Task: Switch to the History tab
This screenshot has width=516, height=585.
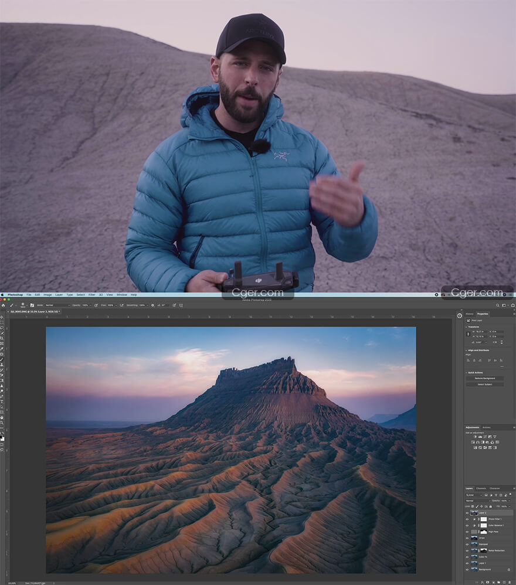Action: point(469,314)
